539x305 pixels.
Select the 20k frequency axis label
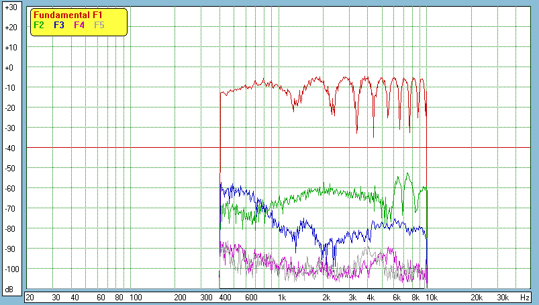(x=475, y=297)
